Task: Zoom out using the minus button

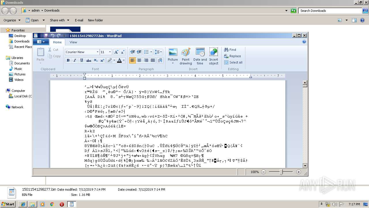Action: (x=263, y=172)
